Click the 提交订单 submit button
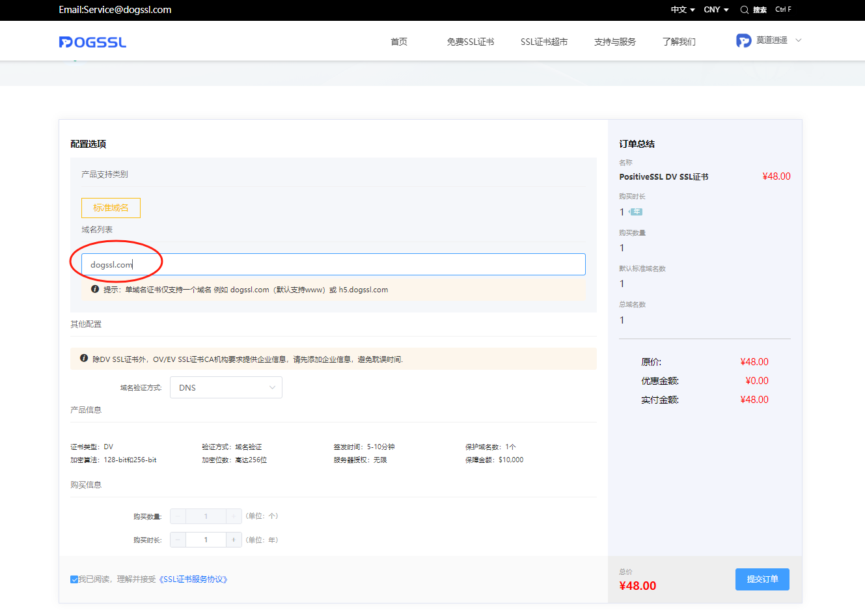 coord(762,579)
